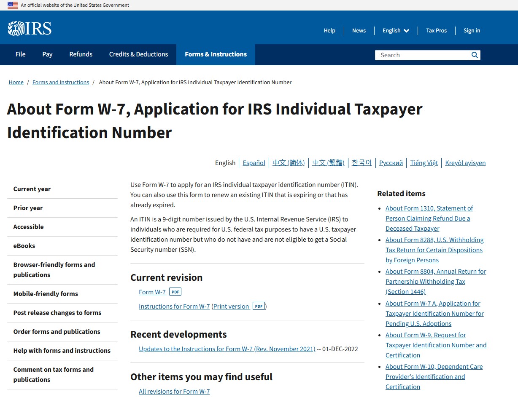Screen dimensions: 518x397
Task: Open About Form W-9 related item
Action: pos(436,345)
